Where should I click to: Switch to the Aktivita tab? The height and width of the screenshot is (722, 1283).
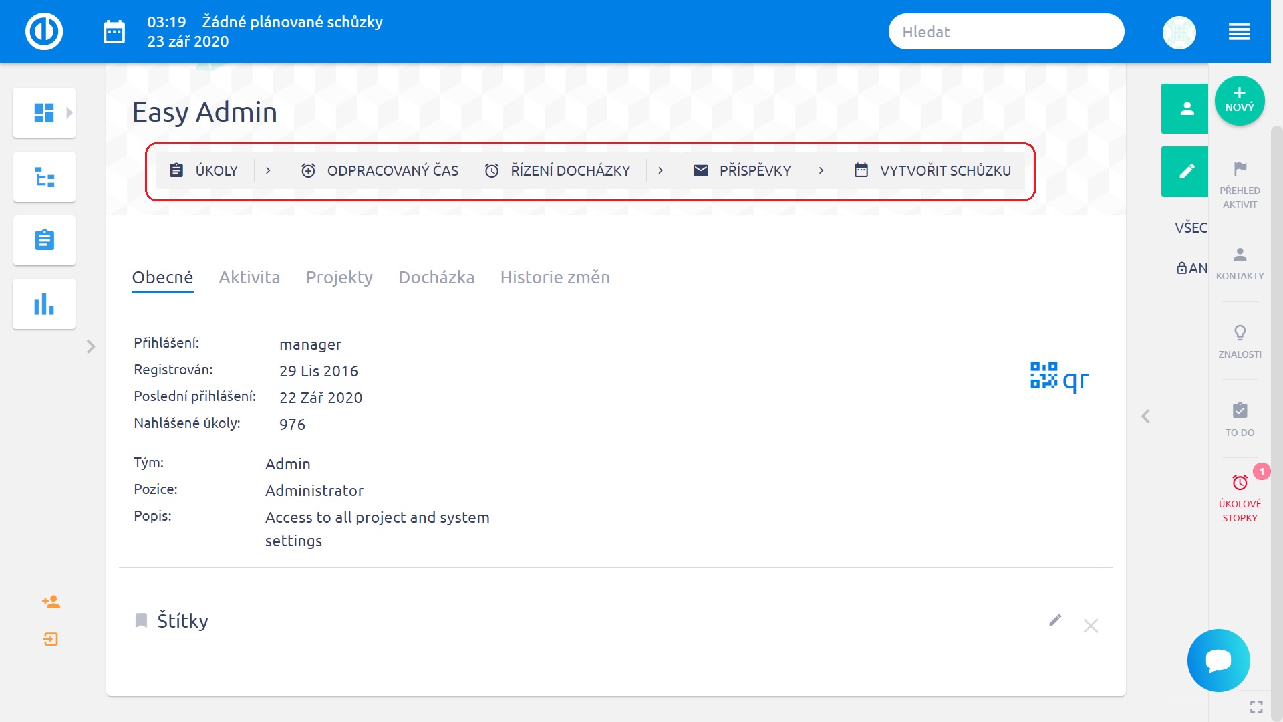[249, 277]
